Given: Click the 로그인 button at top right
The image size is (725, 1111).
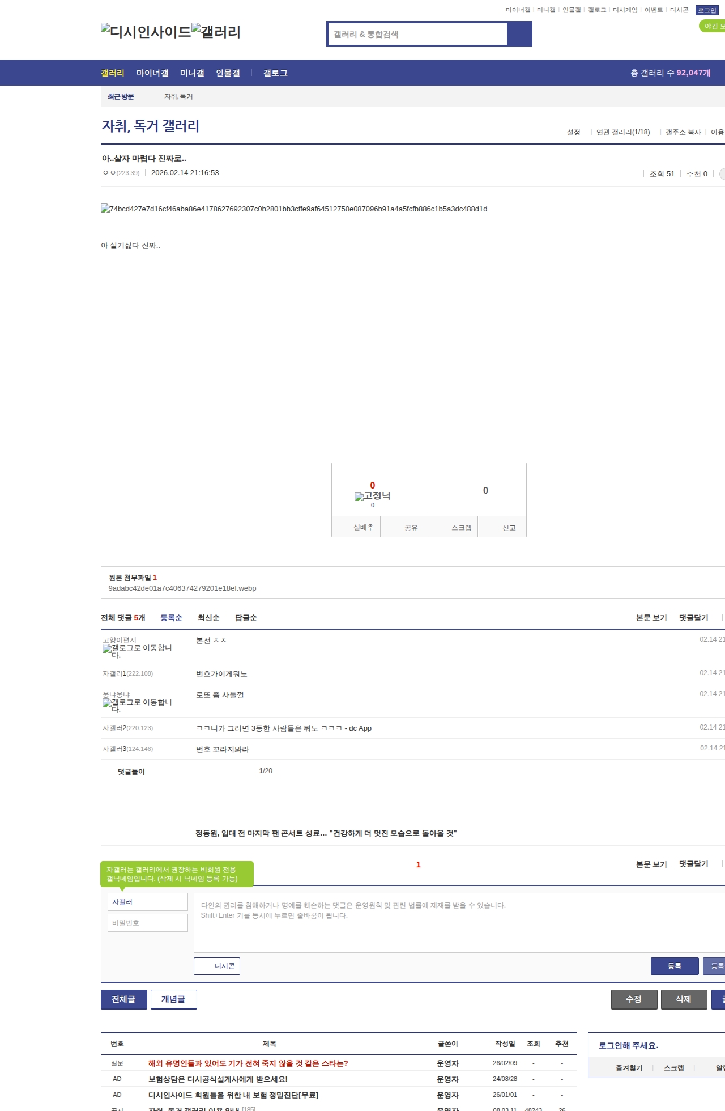Looking at the screenshot, I should pos(706,10).
